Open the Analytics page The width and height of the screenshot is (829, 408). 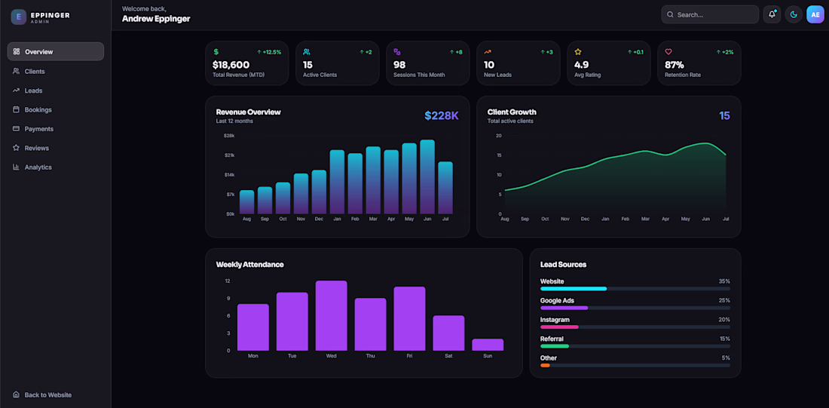56,167
